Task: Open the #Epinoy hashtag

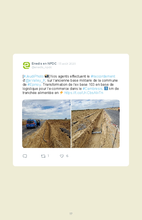Action: point(34,85)
